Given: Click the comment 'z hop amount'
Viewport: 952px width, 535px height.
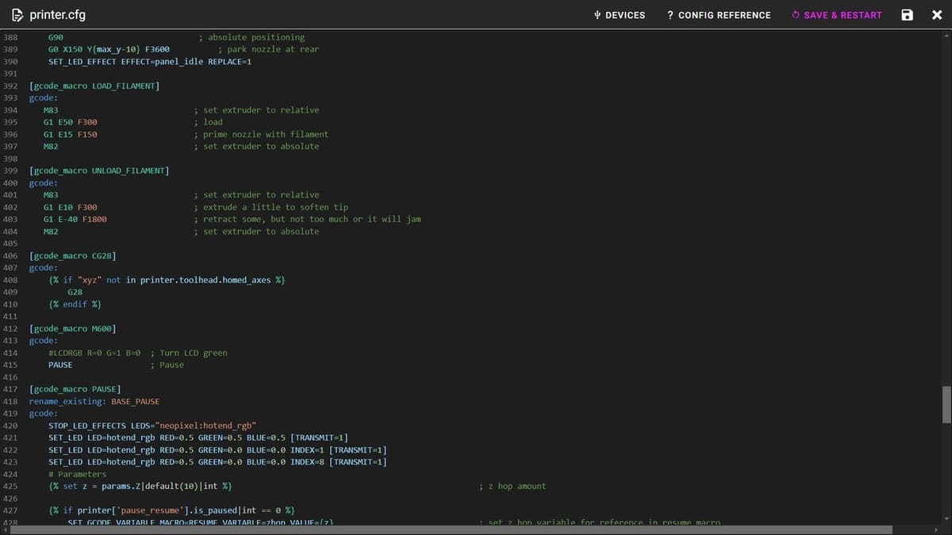Looking at the screenshot, I should tap(512, 486).
